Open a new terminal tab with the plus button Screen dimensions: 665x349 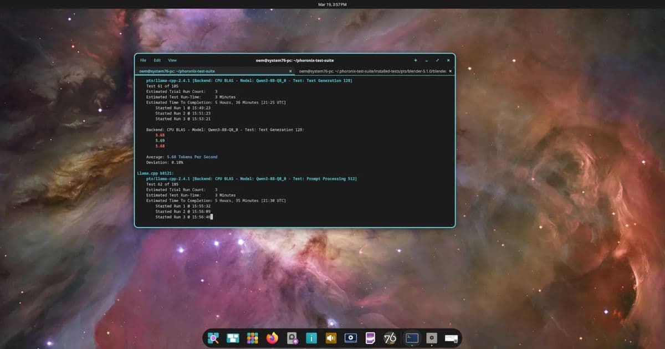click(x=415, y=60)
